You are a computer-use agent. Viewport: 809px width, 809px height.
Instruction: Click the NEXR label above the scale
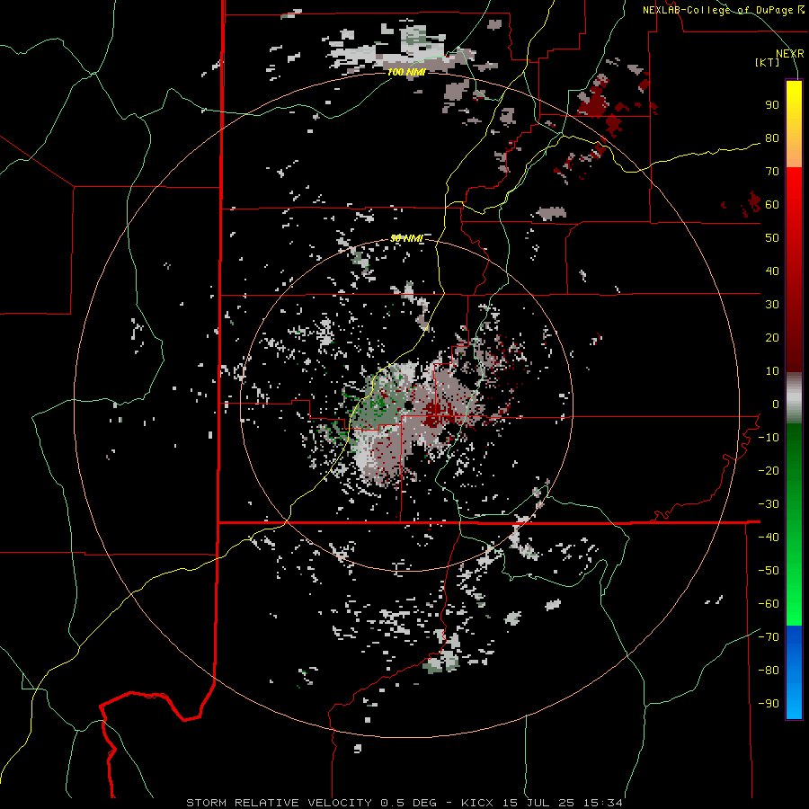coord(790,54)
